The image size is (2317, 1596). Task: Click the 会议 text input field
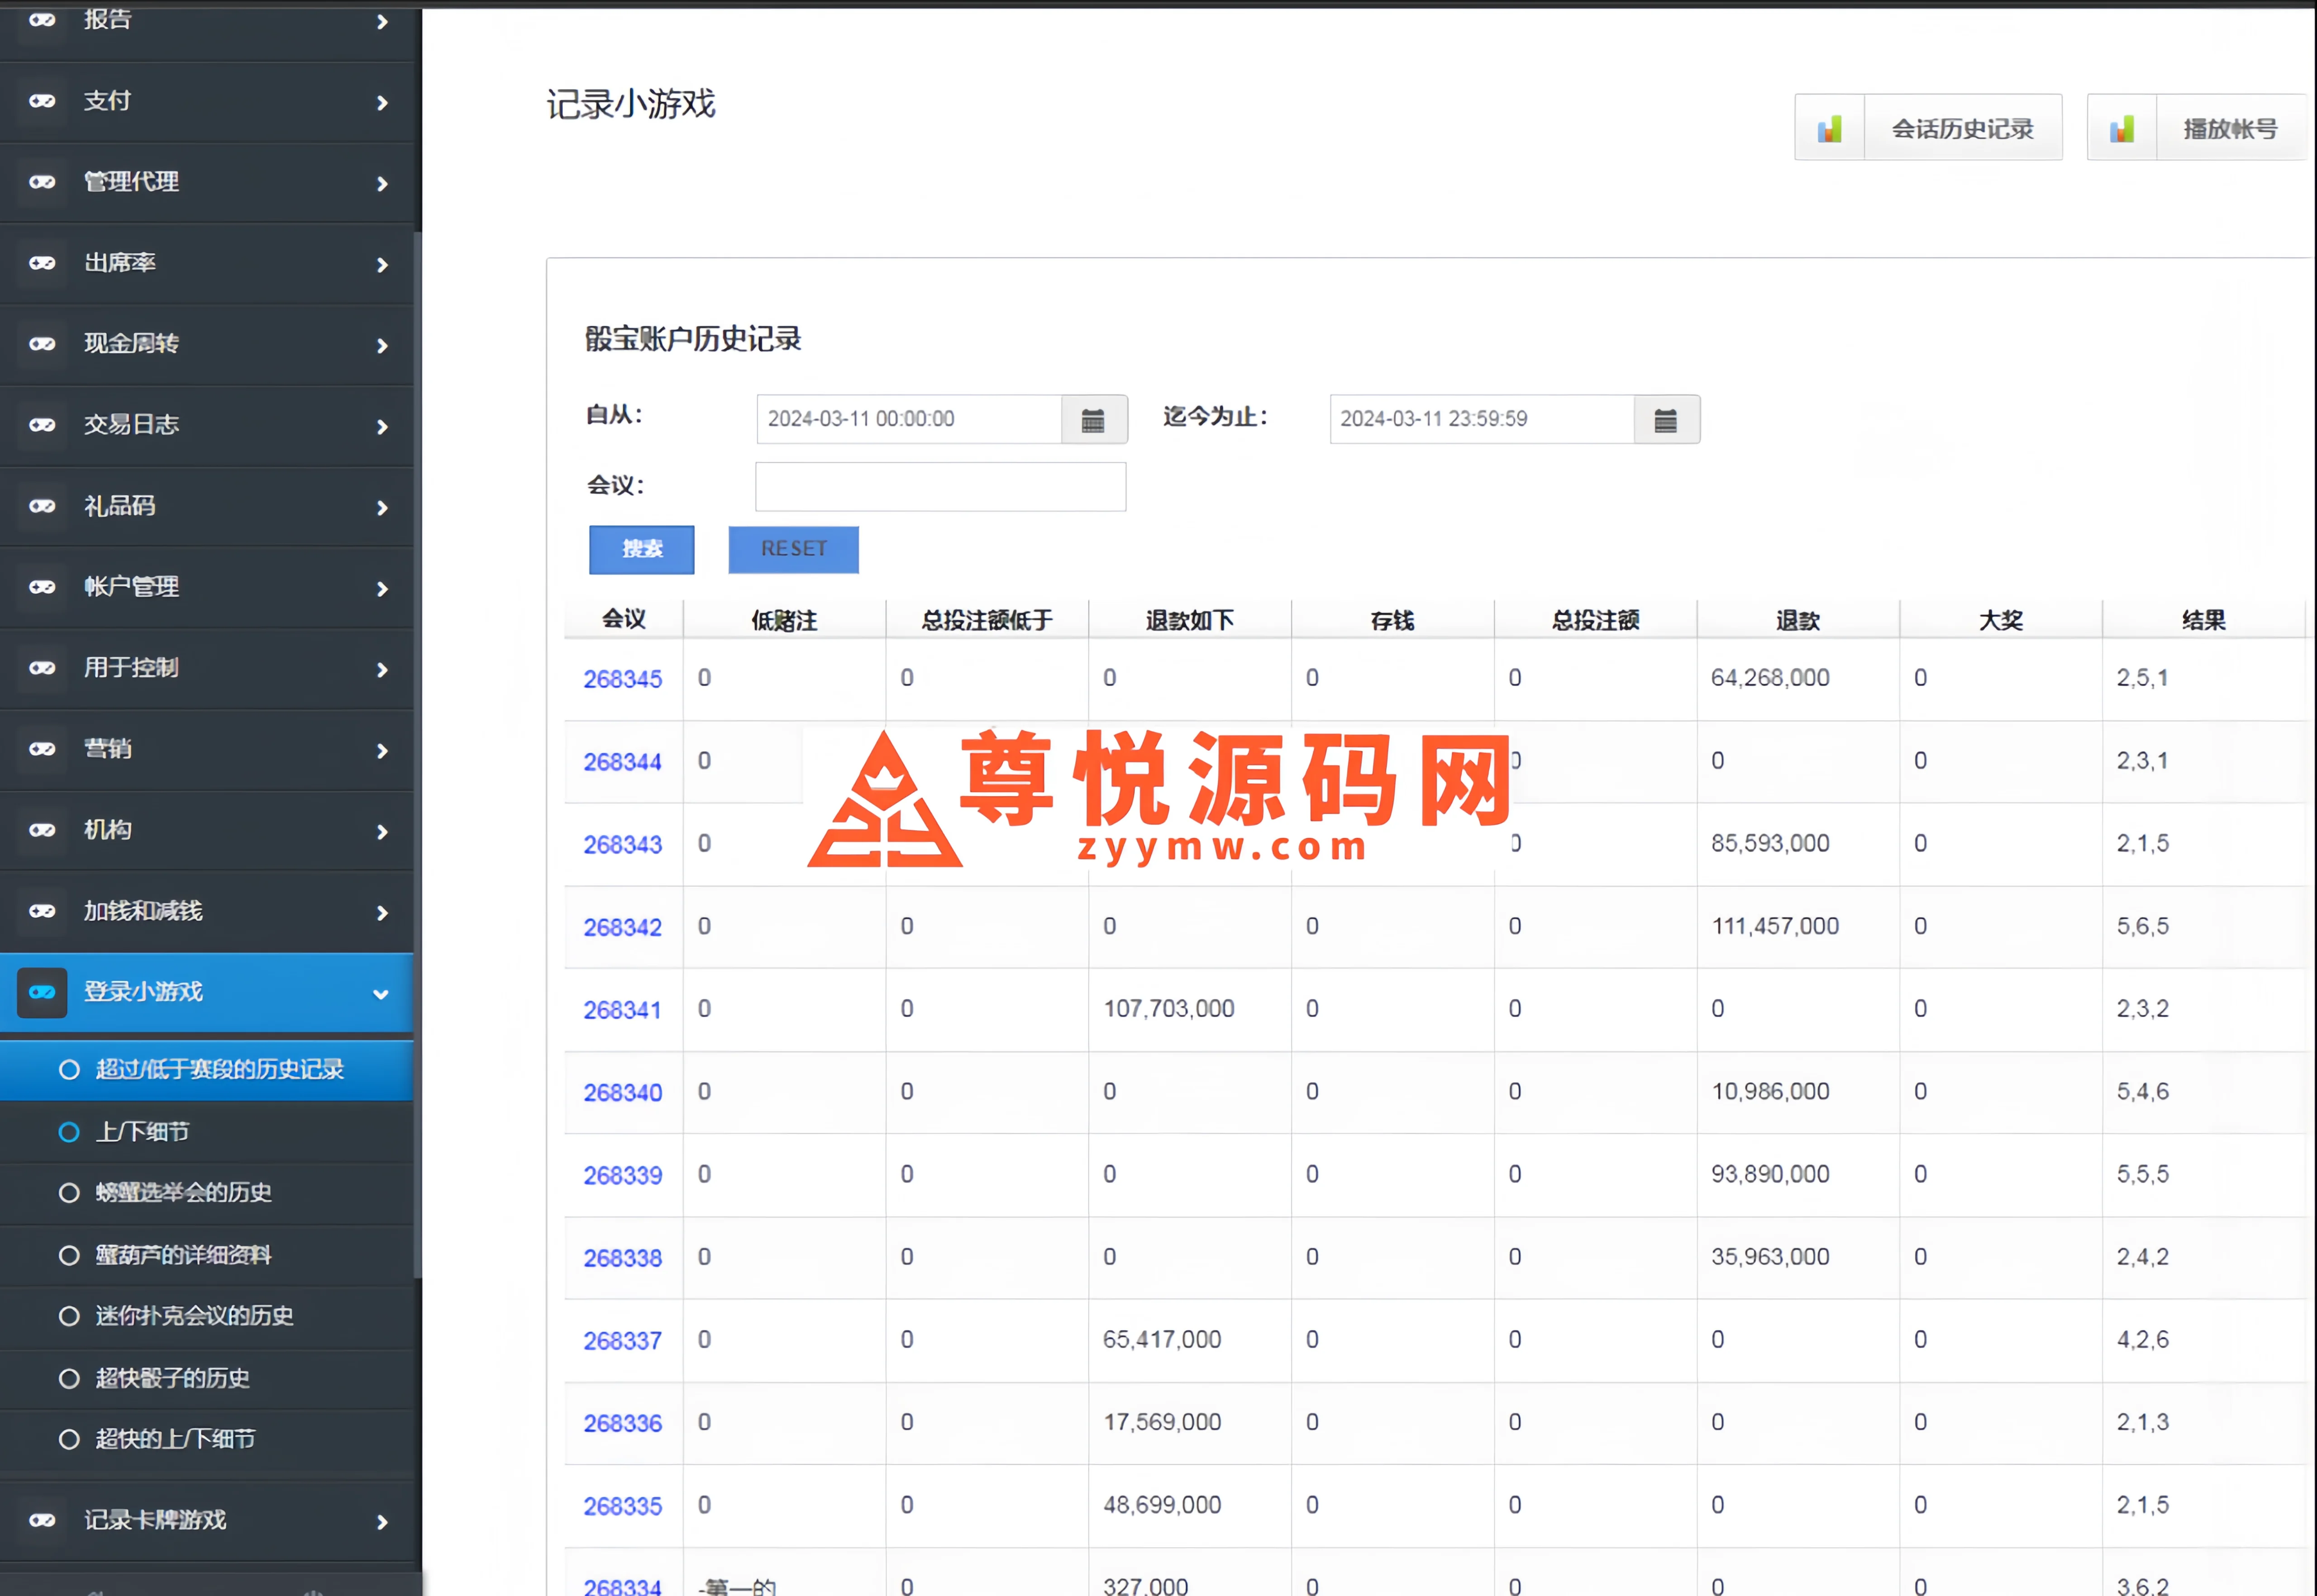(939, 487)
